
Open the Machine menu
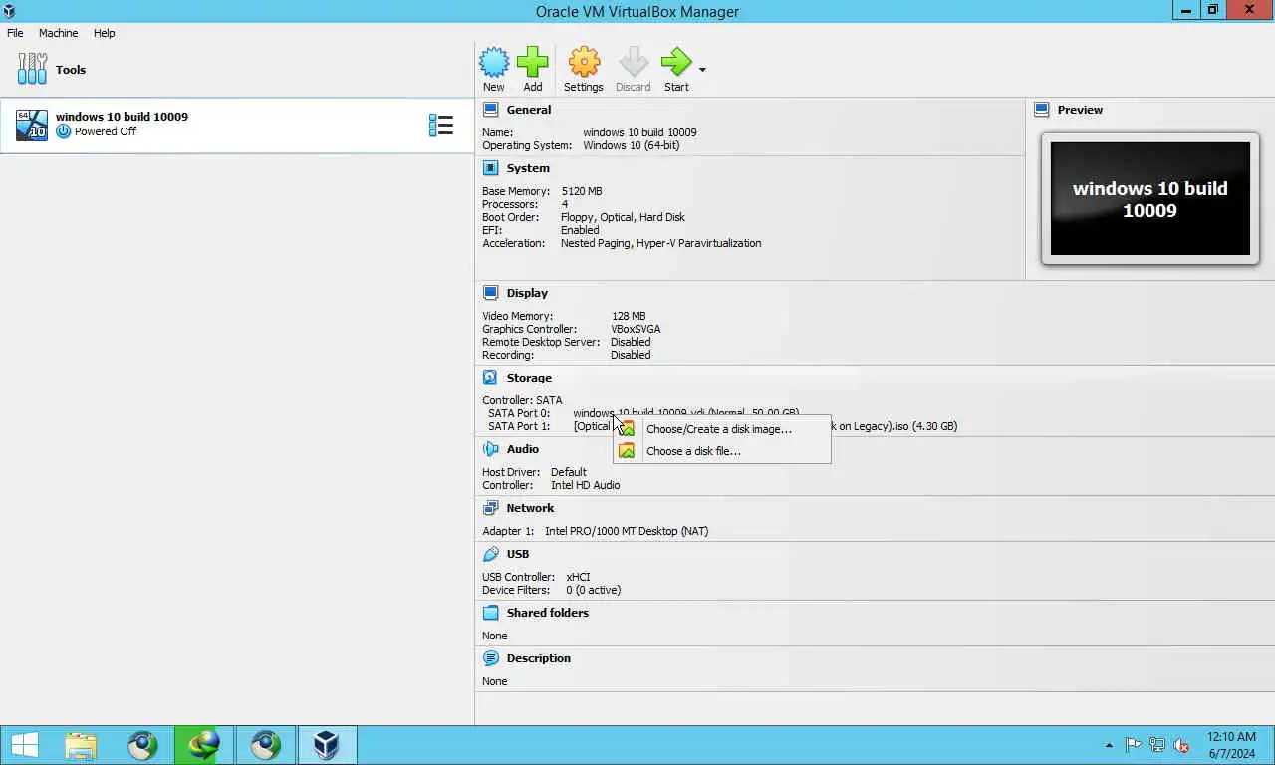[58, 33]
